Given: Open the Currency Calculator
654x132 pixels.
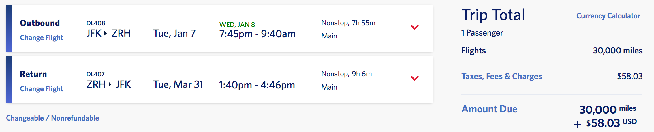Looking at the screenshot, I should pyautogui.click(x=608, y=16).
